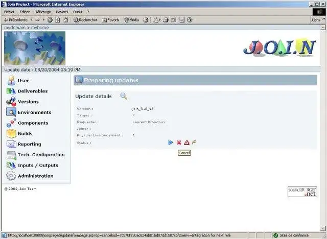Click the gears banner image
Image resolution: width=327 pixels, height=239 pixels.
(35, 48)
